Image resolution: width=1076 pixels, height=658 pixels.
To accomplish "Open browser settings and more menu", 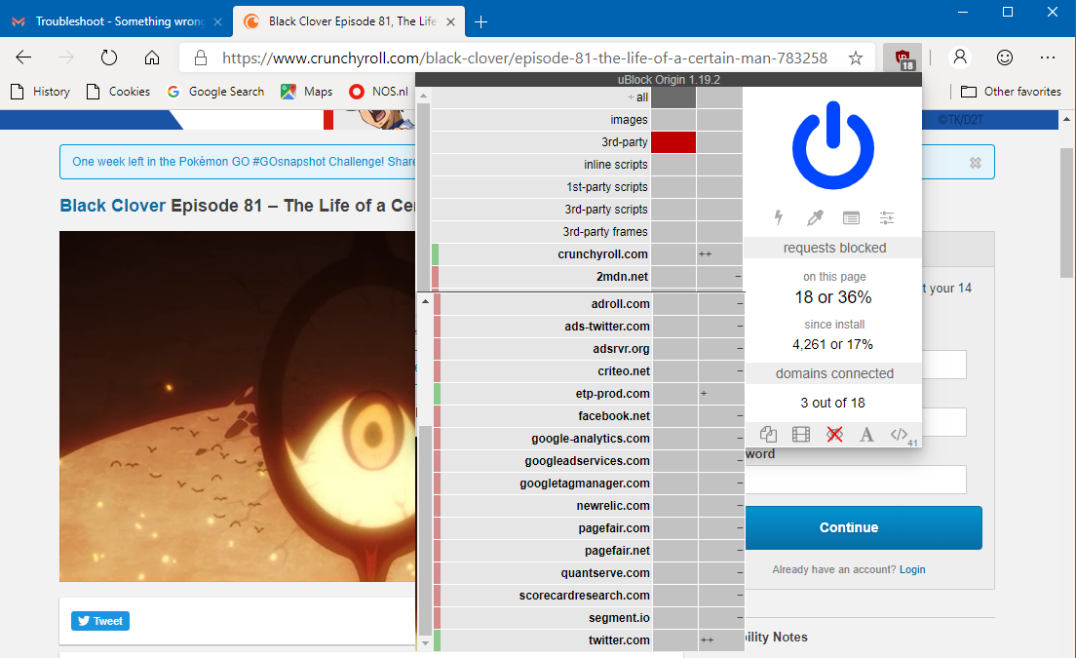I will [x=1047, y=58].
